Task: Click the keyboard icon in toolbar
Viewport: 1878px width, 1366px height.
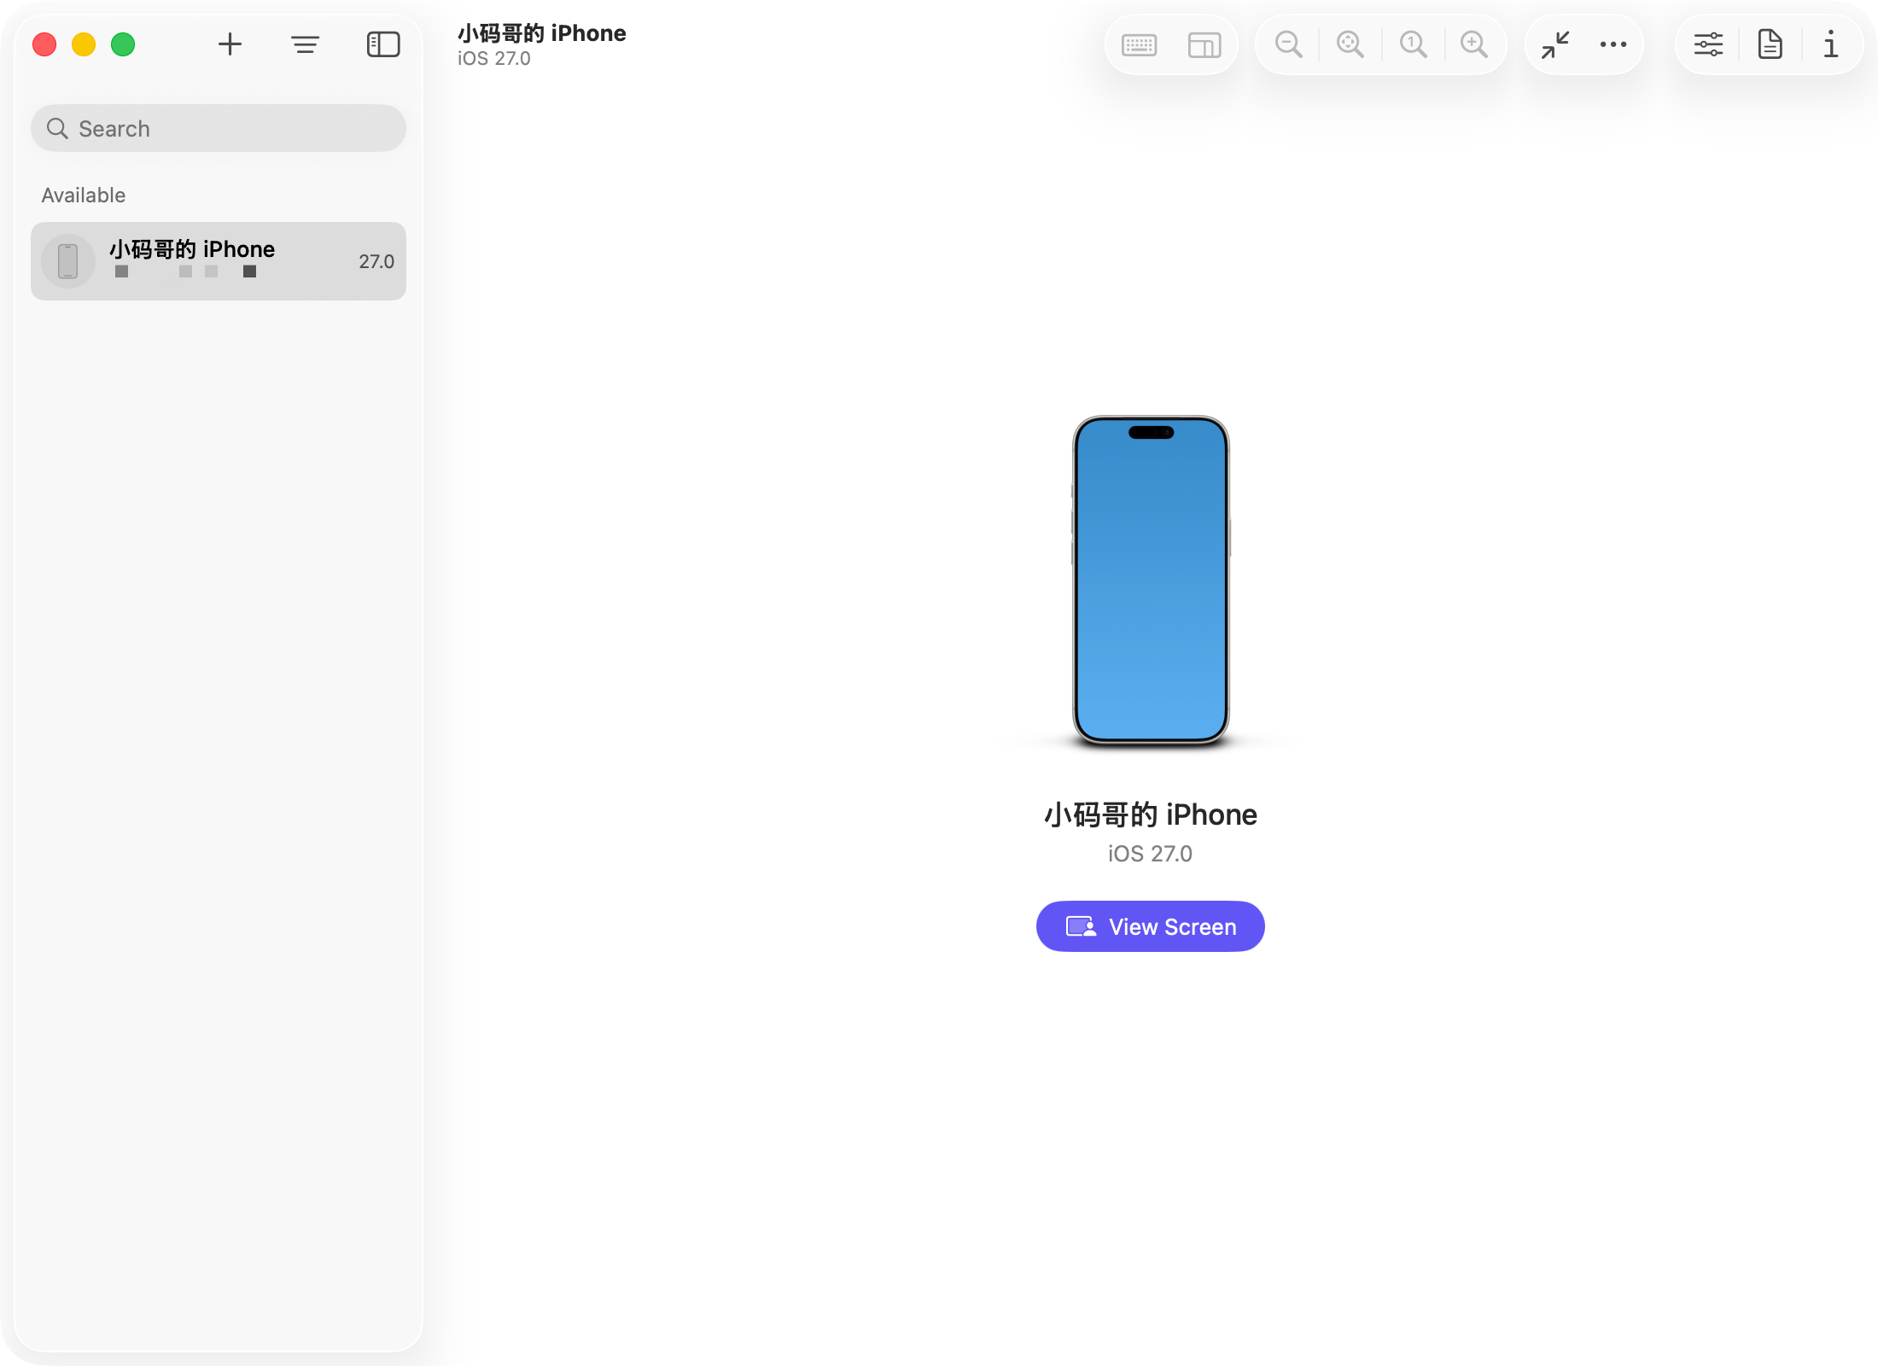Action: coord(1140,44)
